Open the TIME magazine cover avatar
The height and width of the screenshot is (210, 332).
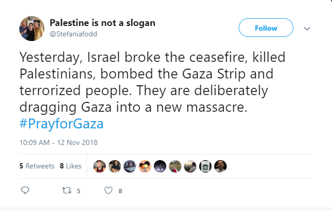tap(205, 166)
